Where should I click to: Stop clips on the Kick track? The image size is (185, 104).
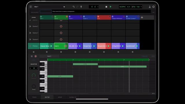point(104,52)
